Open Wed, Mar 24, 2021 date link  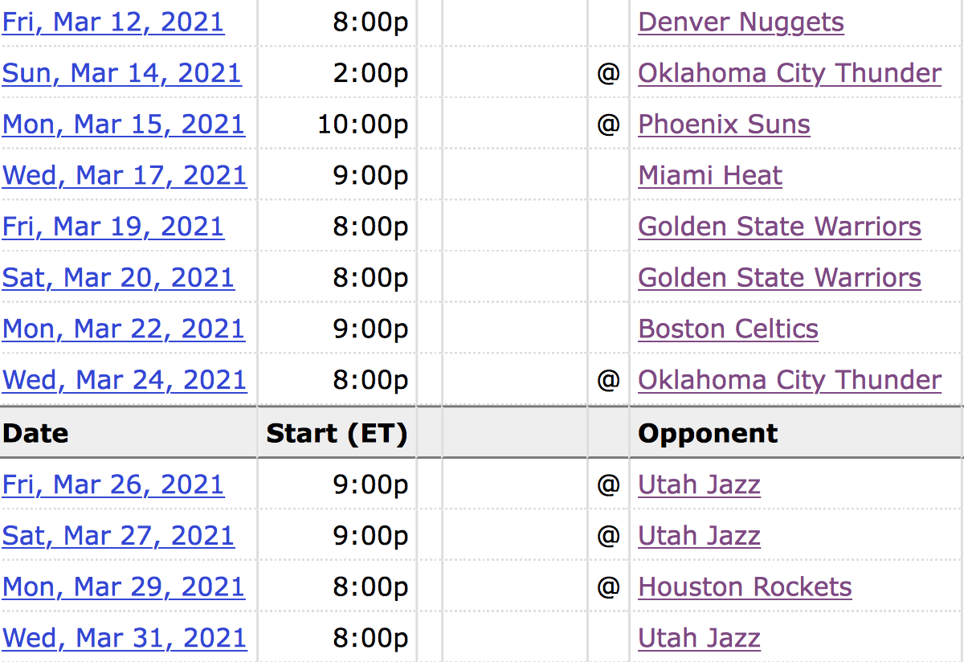[x=125, y=380]
